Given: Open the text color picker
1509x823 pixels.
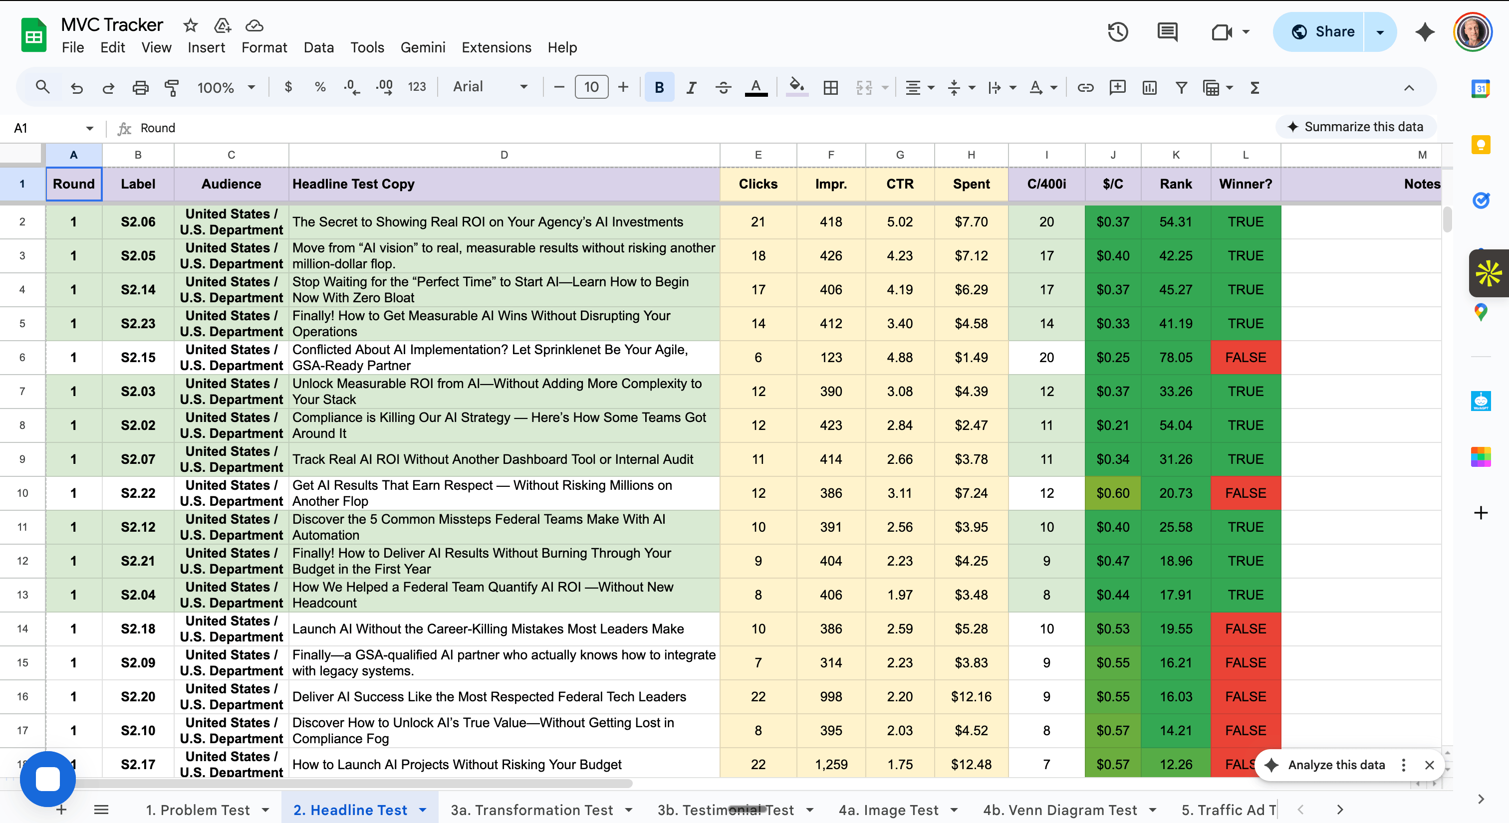Looking at the screenshot, I should click(x=755, y=88).
